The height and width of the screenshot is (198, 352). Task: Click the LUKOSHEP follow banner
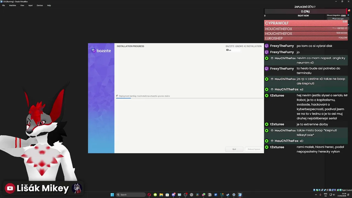tap(306, 38)
